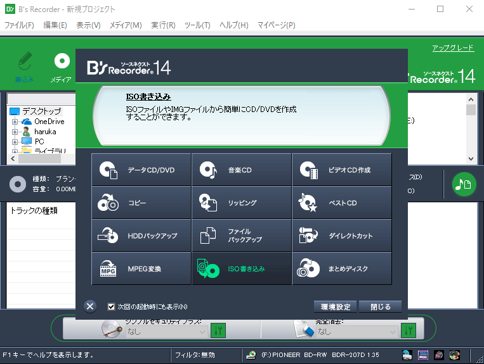Image resolution: width=484 pixels, height=364 pixels.
Task: Start the コピー disc copy function
Action: [141, 203]
